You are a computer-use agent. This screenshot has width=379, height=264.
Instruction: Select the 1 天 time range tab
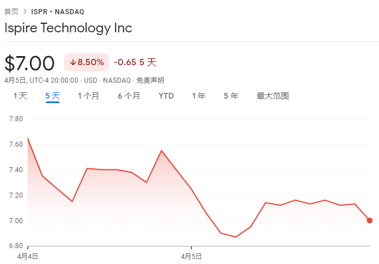[20, 96]
